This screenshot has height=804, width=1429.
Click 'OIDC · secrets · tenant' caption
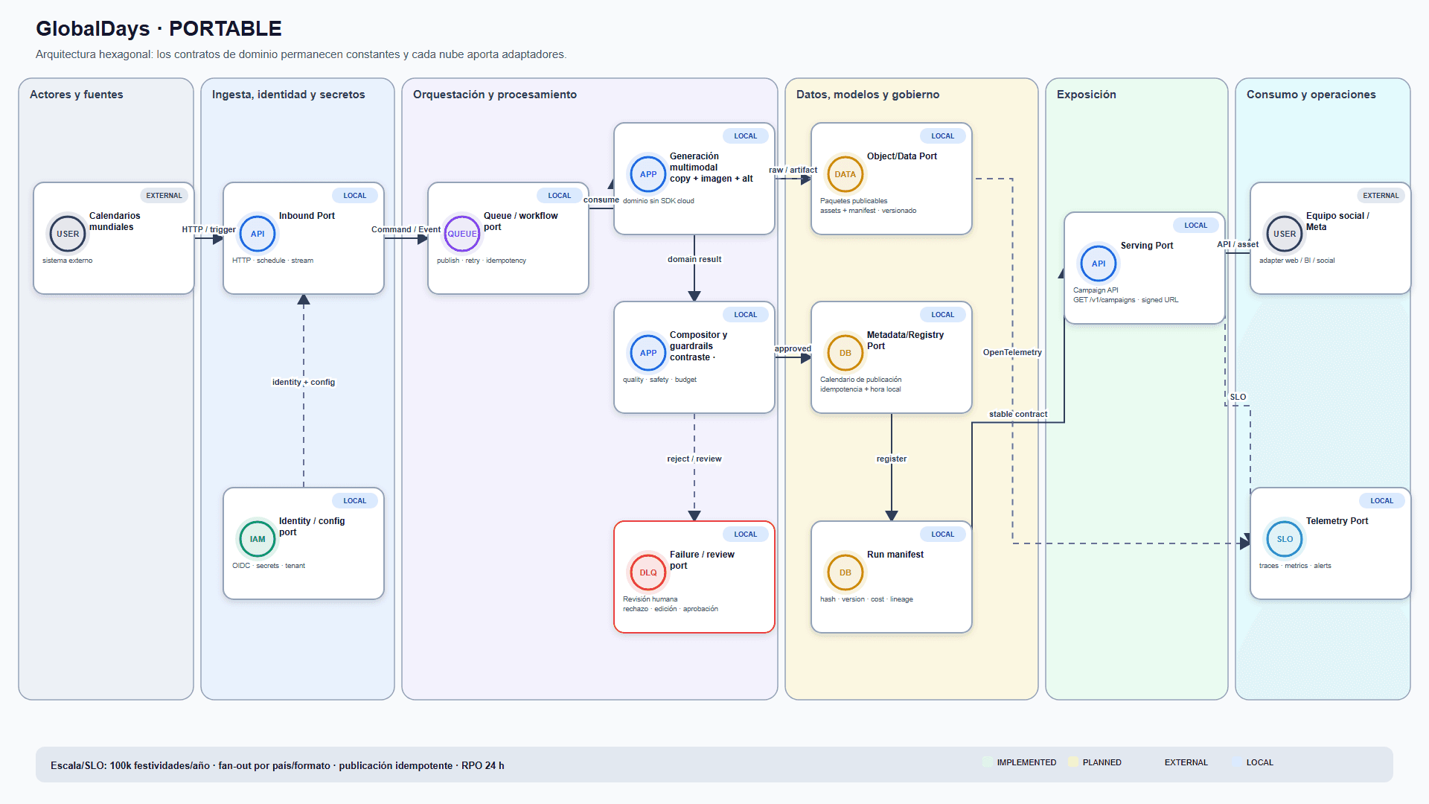(x=269, y=566)
